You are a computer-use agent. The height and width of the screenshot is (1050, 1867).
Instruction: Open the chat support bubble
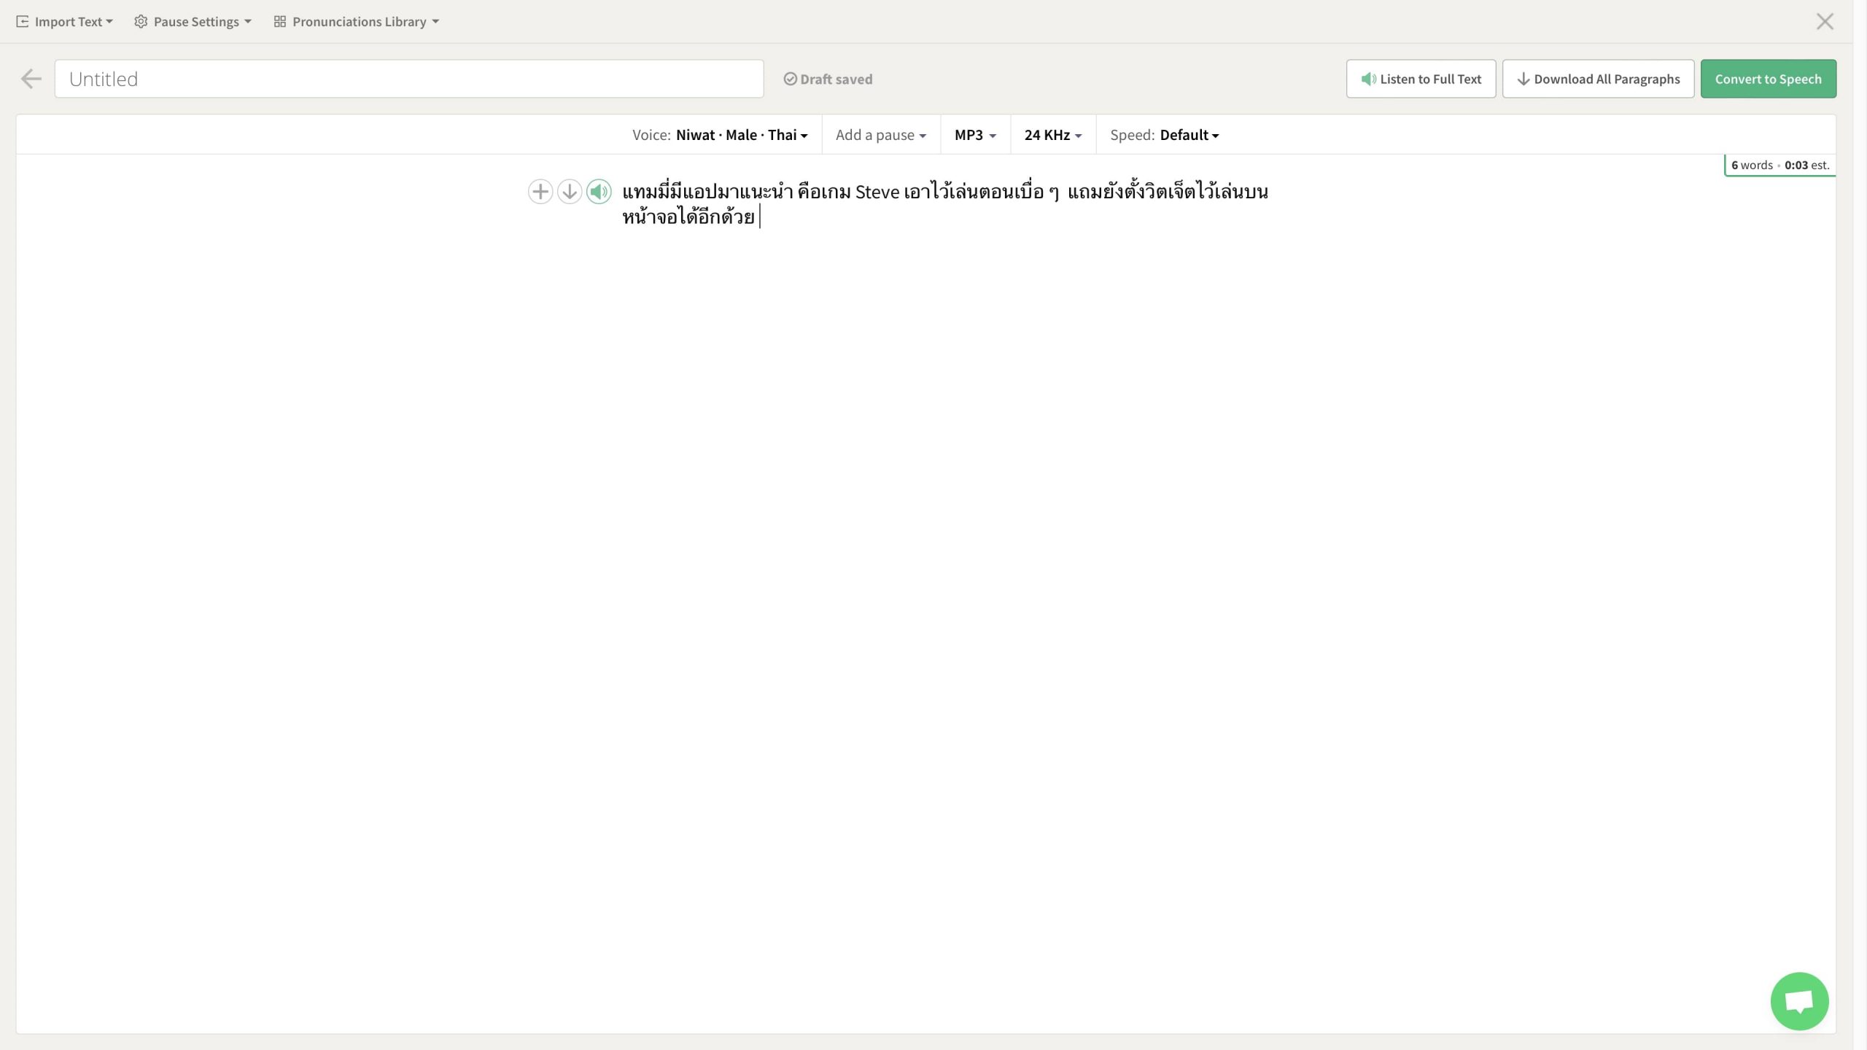point(1798,1000)
